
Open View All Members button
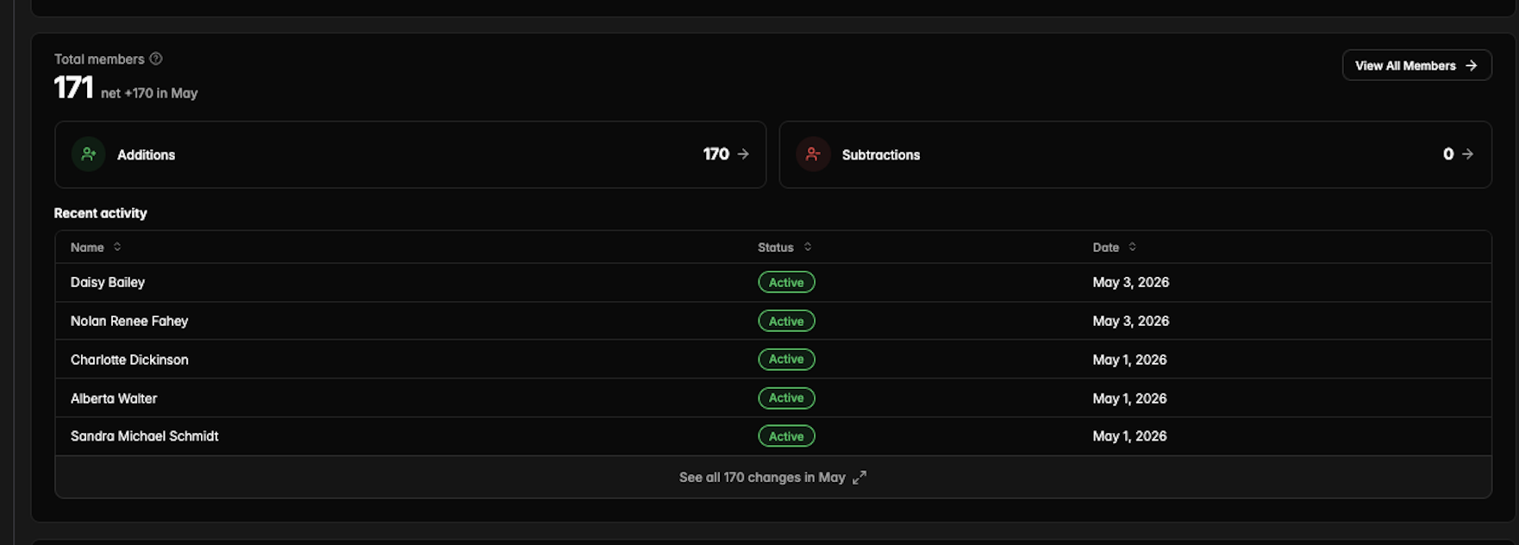point(1416,66)
